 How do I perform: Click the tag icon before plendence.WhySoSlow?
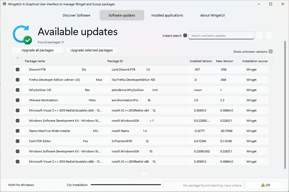[x=107, y=90]
